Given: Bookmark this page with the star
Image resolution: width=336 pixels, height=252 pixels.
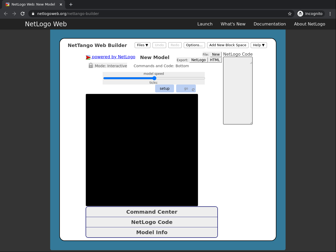Looking at the screenshot, I should pos(290,14).
